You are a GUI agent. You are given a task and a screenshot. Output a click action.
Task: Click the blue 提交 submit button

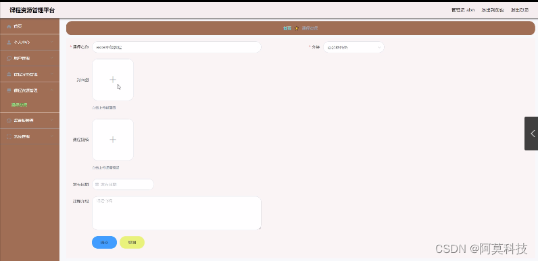pos(104,243)
